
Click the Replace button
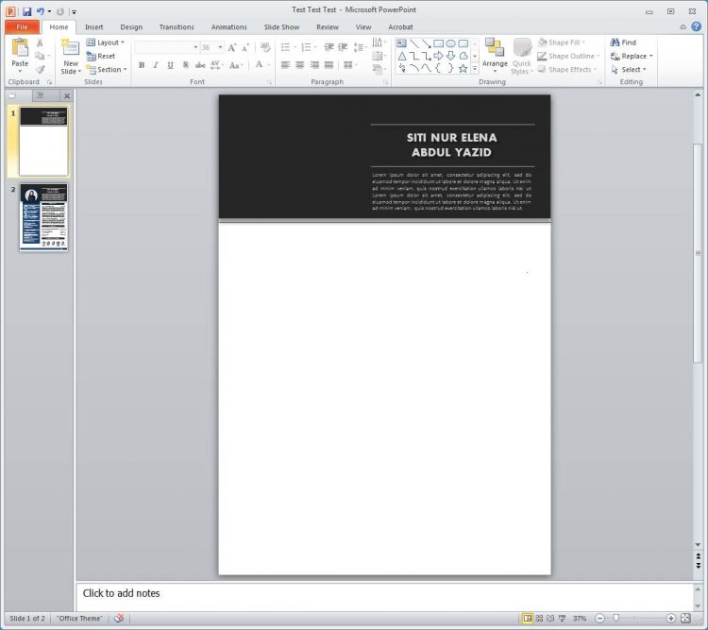pyautogui.click(x=632, y=56)
